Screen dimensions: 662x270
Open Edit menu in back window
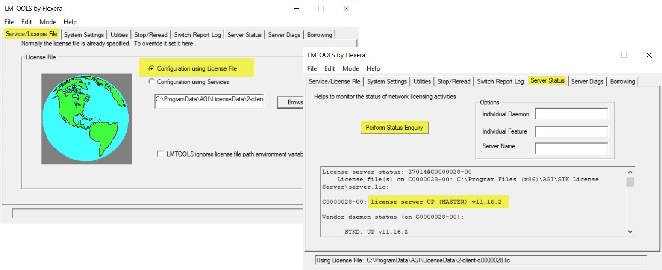pos(26,22)
